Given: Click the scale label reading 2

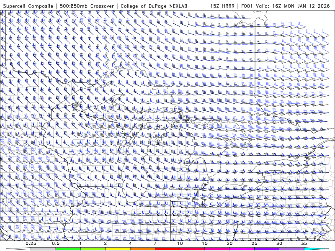Looking at the screenshot, I should [106, 243].
